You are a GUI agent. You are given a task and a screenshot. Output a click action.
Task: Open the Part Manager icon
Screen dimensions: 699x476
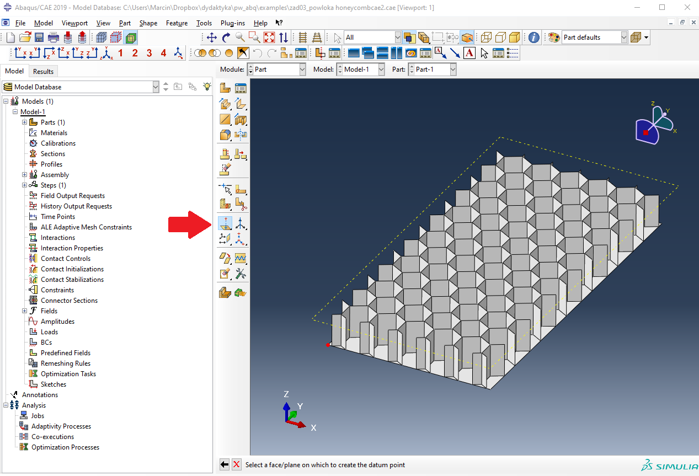pos(241,88)
